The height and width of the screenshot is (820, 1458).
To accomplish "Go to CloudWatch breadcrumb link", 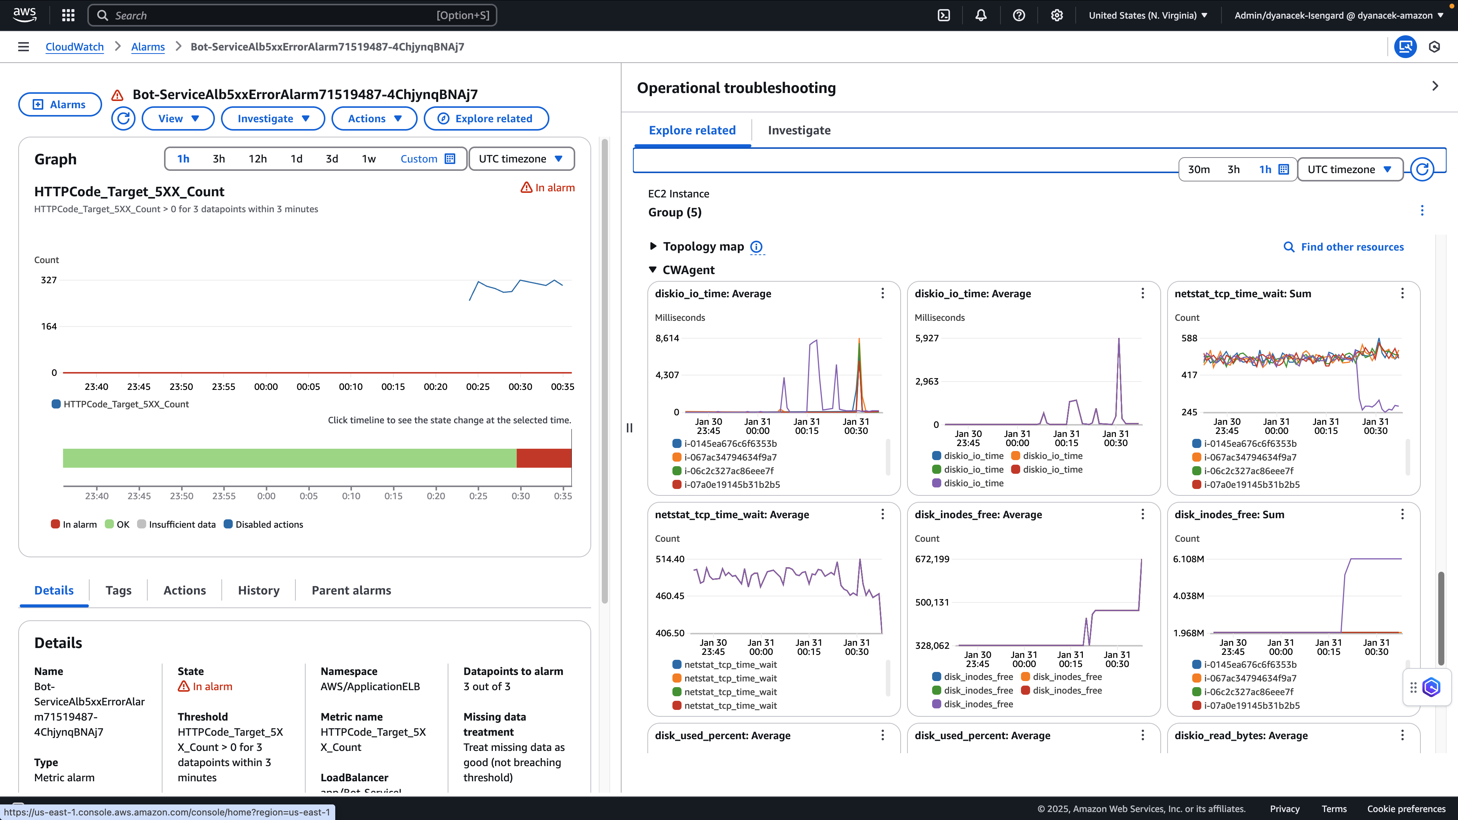I will coord(75,47).
